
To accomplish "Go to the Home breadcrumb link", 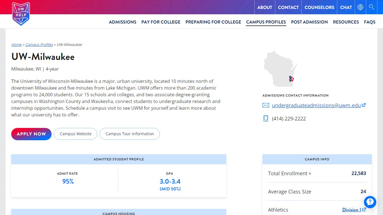I will 17,45.
